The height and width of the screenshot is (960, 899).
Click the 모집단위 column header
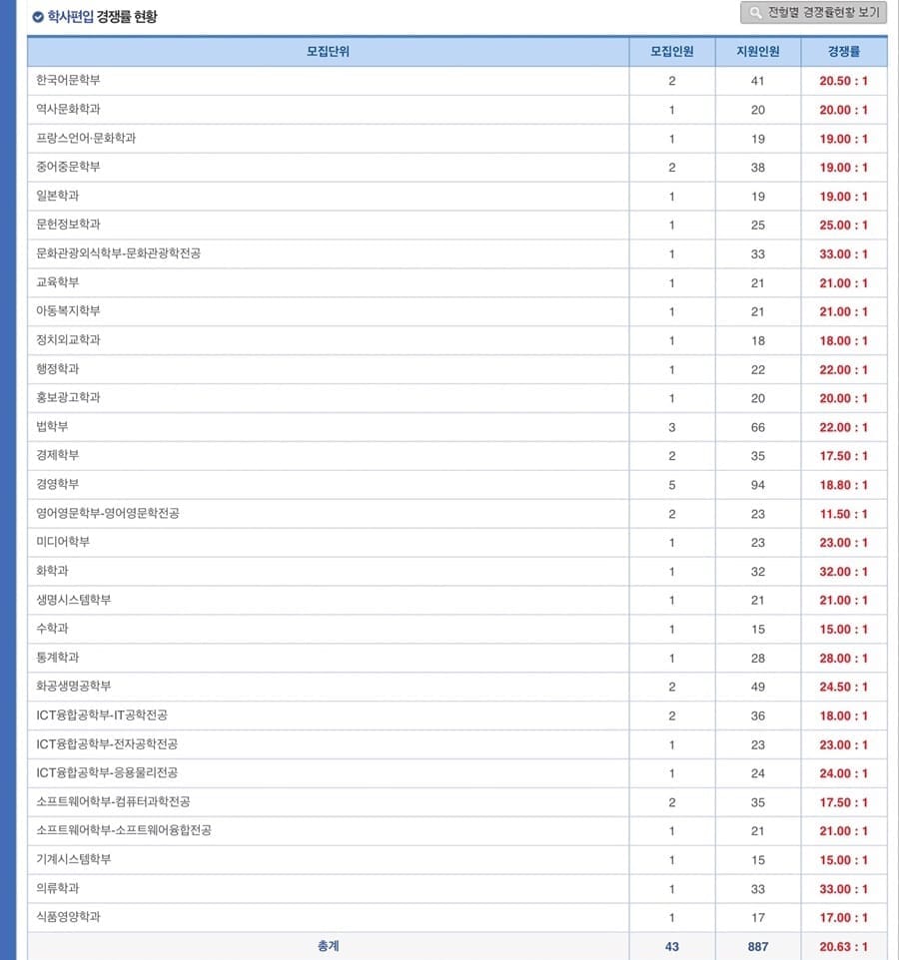pos(328,52)
